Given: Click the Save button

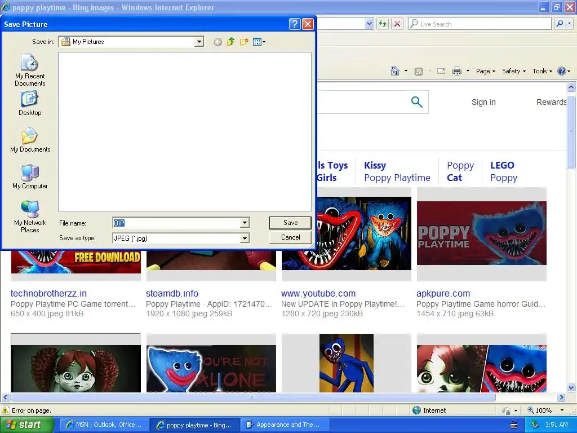Looking at the screenshot, I should pyautogui.click(x=290, y=223).
